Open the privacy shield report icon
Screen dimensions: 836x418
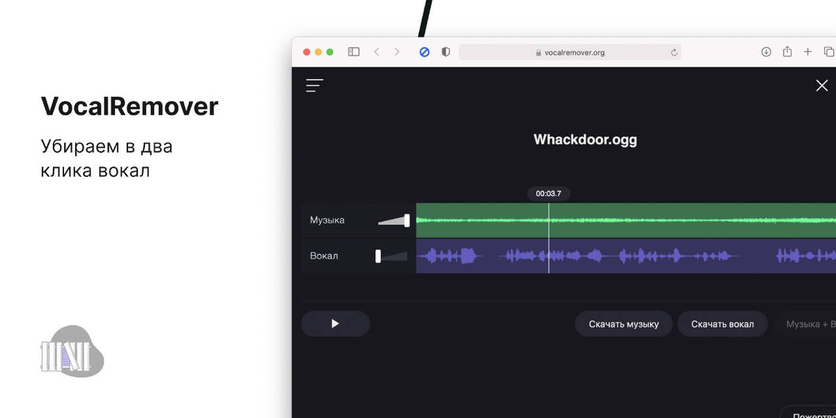(x=446, y=52)
